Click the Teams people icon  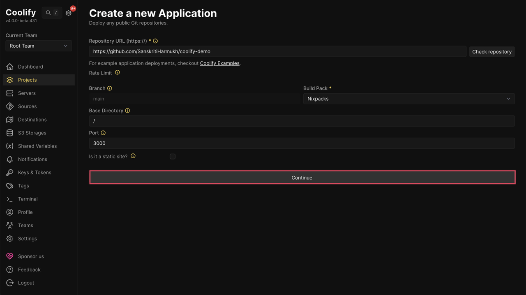click(10, 226)
